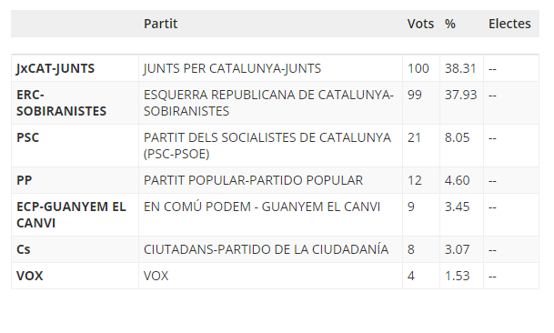Screen dimensions: 554x333
Task: Click the Electes column header
Action: coord(509,24)
